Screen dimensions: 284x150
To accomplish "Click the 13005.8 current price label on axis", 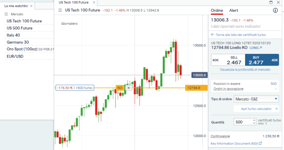I will coord(200,75).
